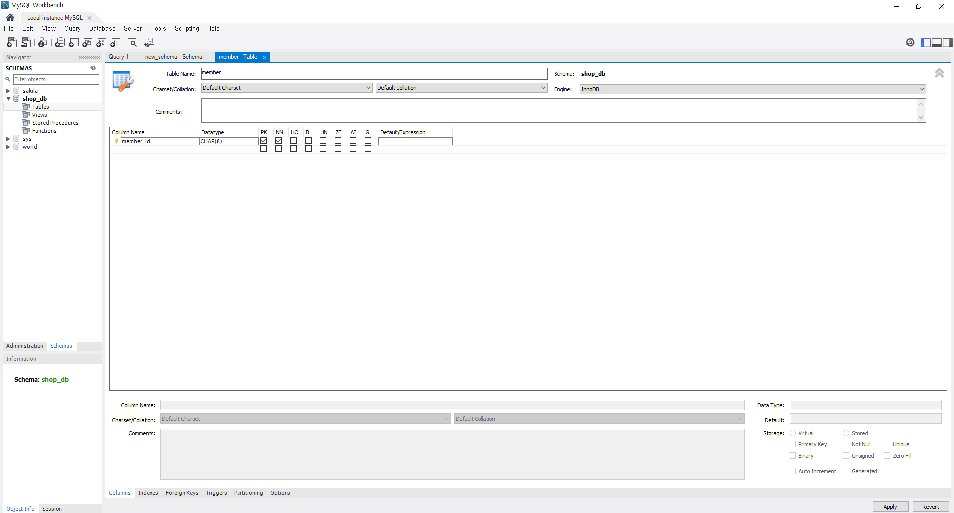
Task: Open the column Default Charset dropdown
Action: point(306,419)
